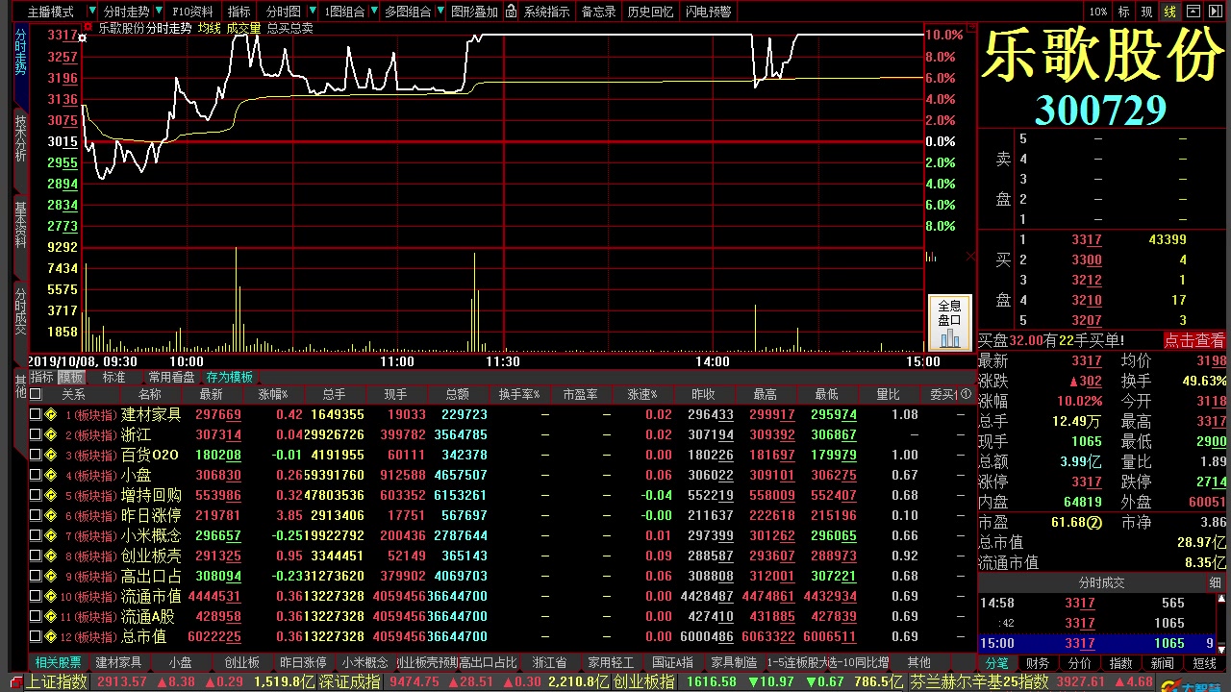Click the yellow arrow icon in 小米概念 row
Viewport: 1231px width, 692px height.
pos(51,535)
